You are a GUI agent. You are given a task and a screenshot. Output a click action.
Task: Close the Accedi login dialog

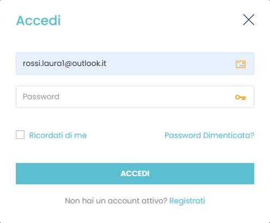click(249, 20)
